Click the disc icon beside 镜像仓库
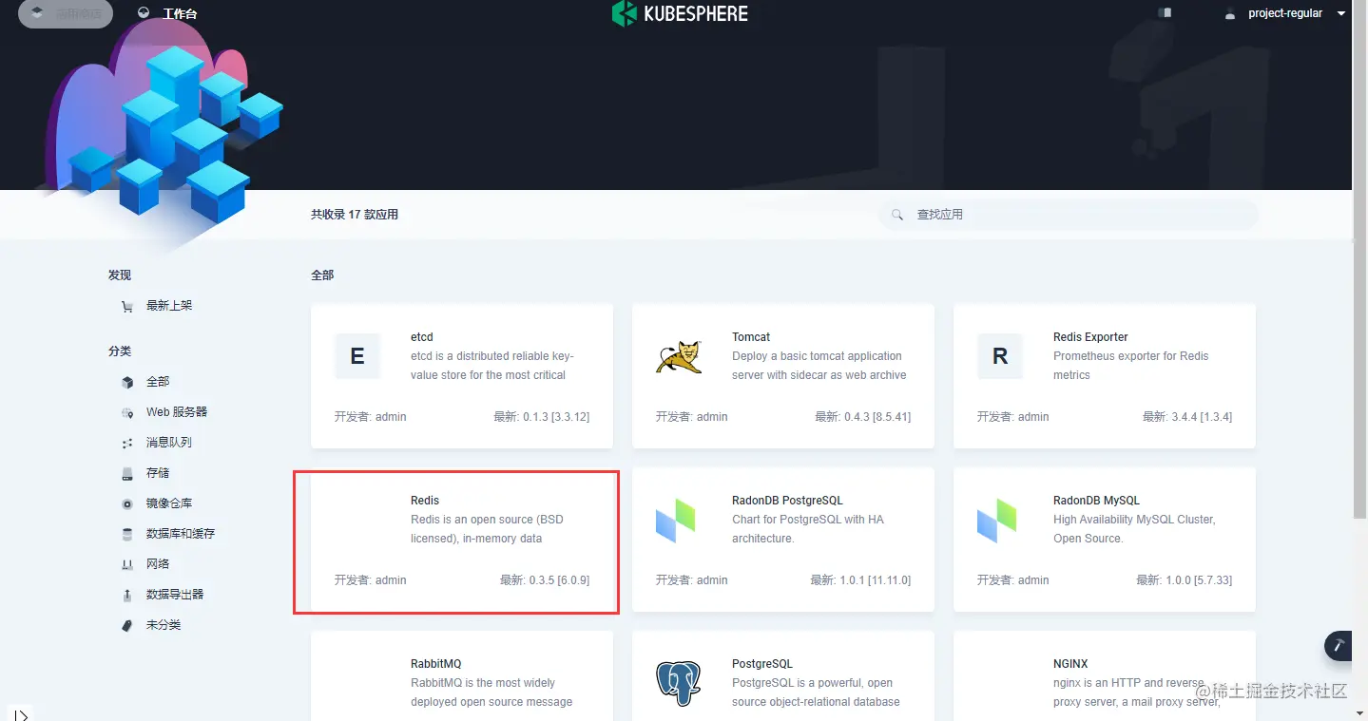The width and height of the screenshot is (1368, 721). coord(127,503)
